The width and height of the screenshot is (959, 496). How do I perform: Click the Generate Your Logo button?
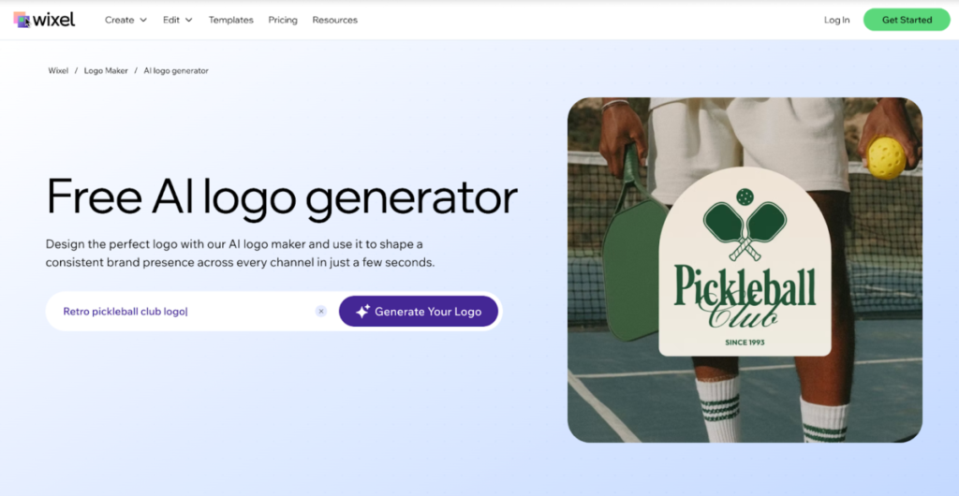click(419, 312)
